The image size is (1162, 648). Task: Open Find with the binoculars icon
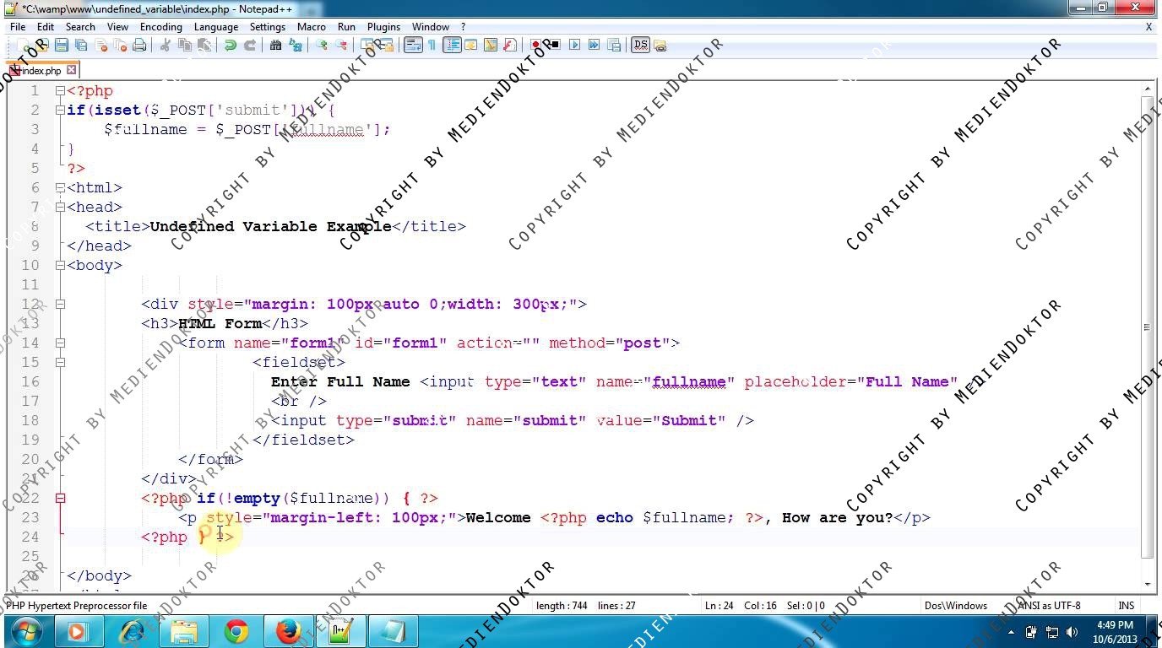coord(275,46)
